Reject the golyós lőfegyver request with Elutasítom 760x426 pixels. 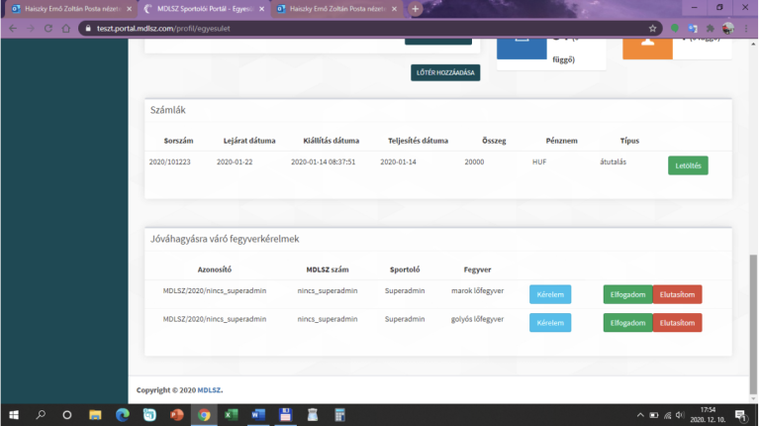tap(677, 323)
